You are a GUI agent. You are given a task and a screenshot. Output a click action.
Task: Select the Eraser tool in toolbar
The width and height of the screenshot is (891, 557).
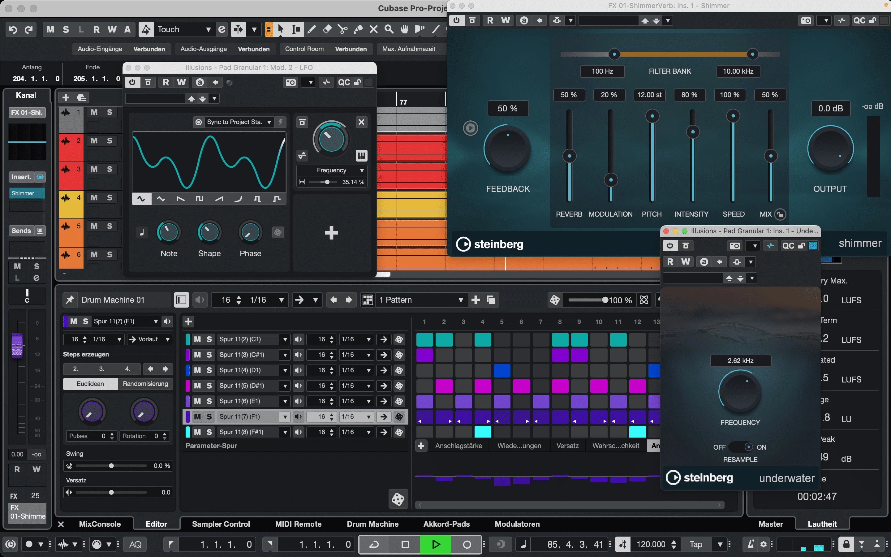[x=327, y=29]
